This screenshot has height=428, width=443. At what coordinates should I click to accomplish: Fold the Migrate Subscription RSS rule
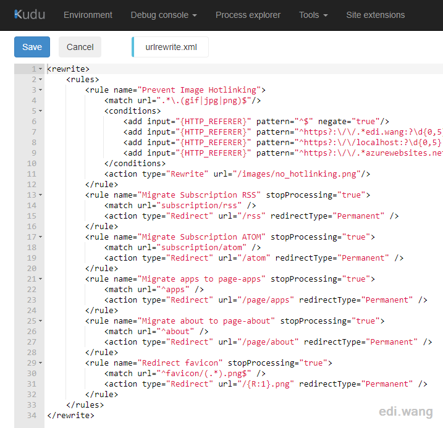pos(40,195)
